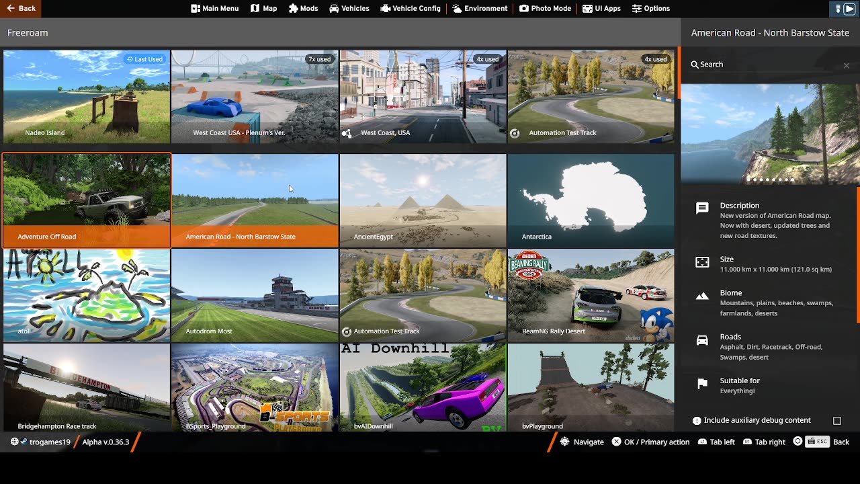This screenshot has height=484, width=860.
Task: Click the size value 11.000 km x 11.000 km
Action: click(776, 270)
